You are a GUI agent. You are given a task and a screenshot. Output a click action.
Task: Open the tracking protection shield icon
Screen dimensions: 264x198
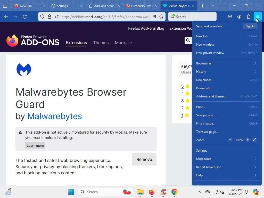(x=42, y=17)
